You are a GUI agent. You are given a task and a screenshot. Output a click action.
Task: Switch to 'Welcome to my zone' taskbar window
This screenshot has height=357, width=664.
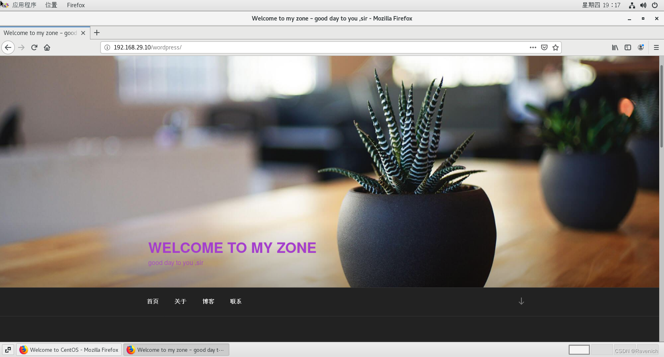(x=176, y=350)
